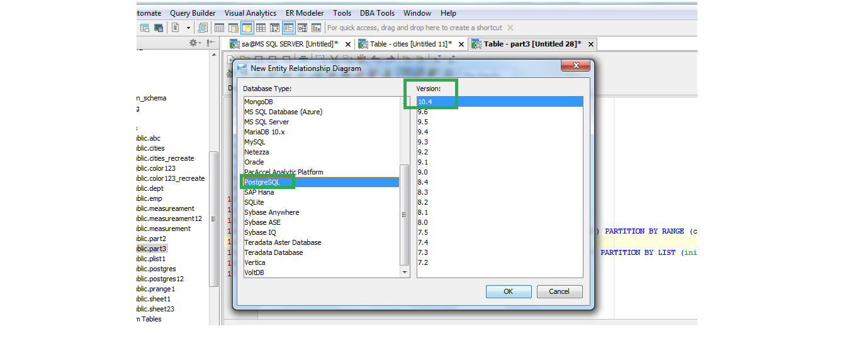Image resolution: width=856 pixels, height=356 pixels.
Task: Click the new document icon in the top toolbar
Action: point(176,28)
